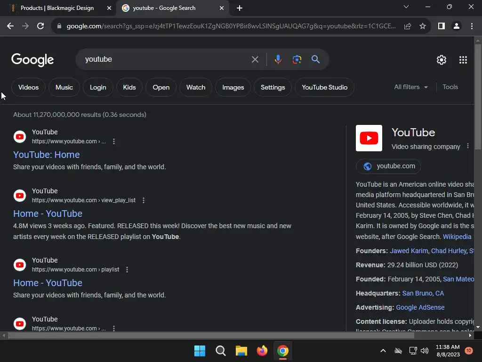Select the Music filter chip

tap(64, 87)
